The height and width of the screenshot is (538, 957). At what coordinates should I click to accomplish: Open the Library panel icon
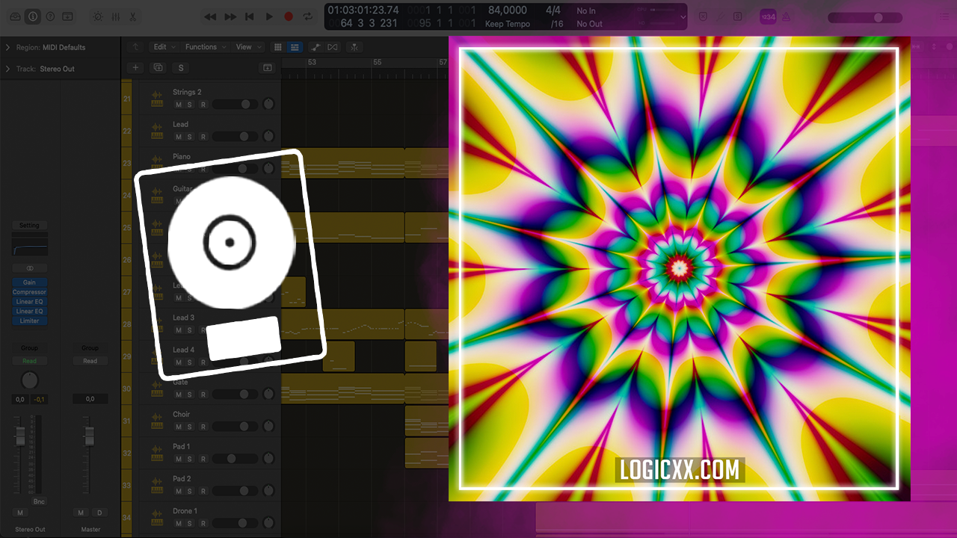click(15, 16)
